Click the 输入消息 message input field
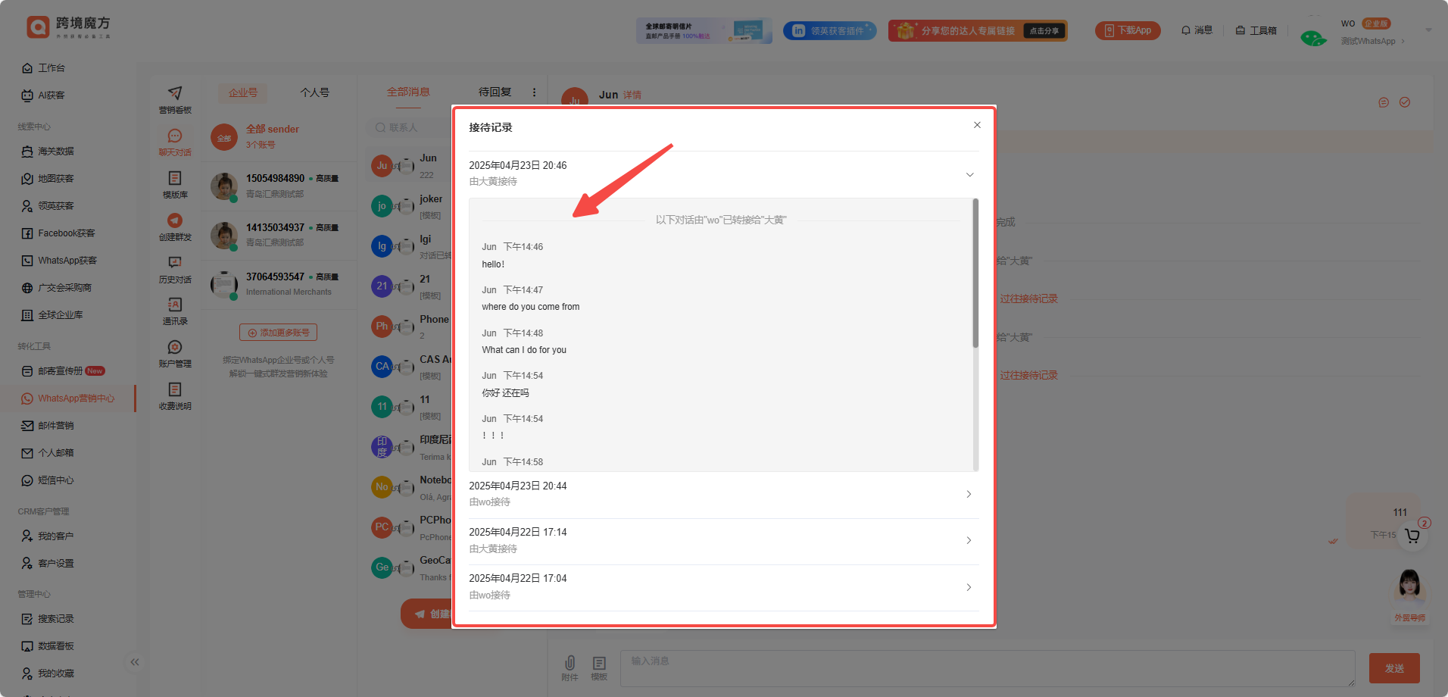This screenshot has width=1448, height=697. point(985,668)
